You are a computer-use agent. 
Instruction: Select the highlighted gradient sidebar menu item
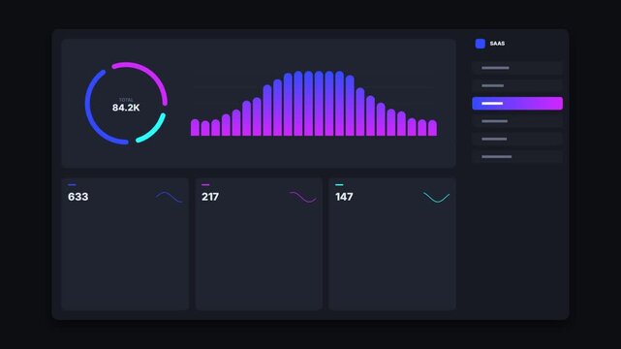tap(517, 104)
